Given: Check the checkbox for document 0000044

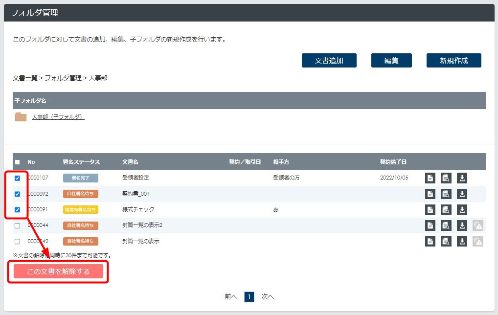Looking at the screenshot, I should 18,225.
